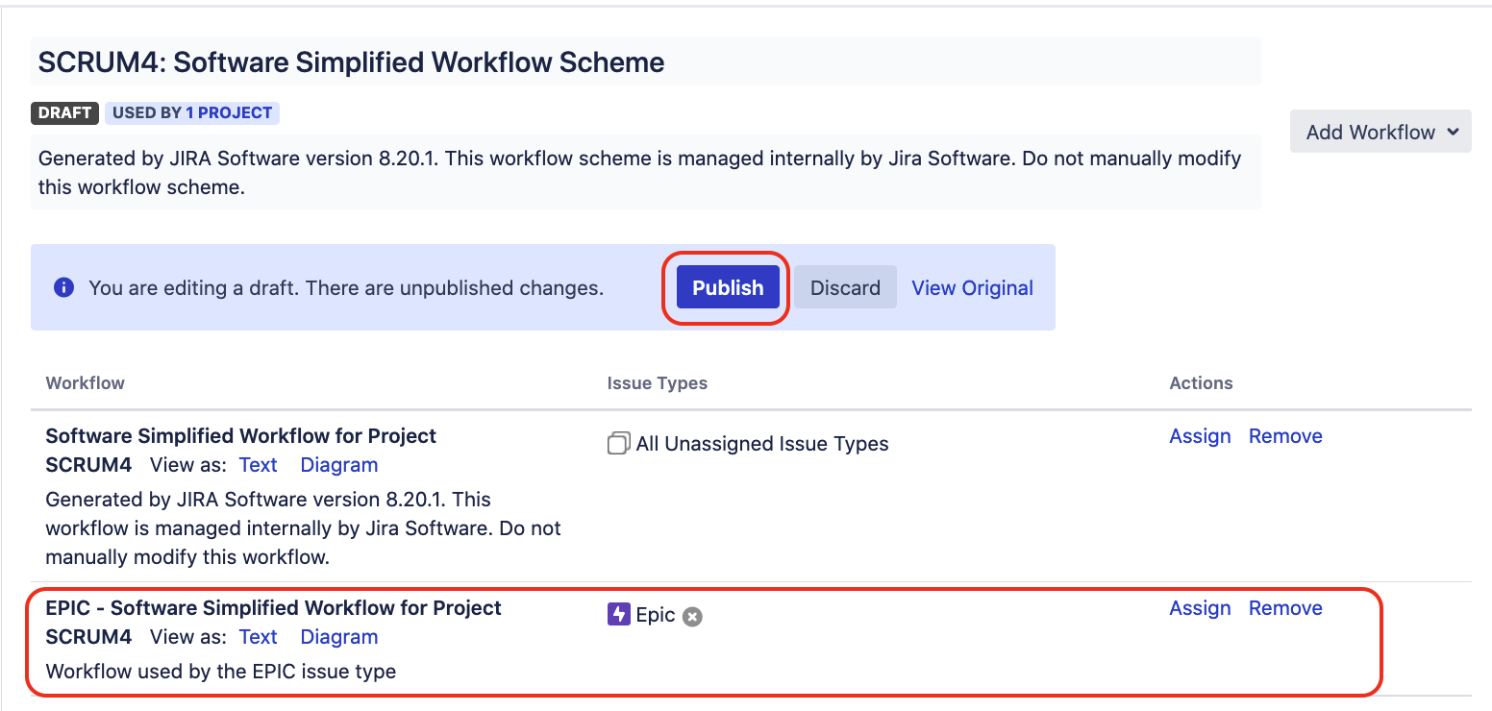This screenshot has height=711, width=1492.
Task: Click 'EPIC - Software Simplified Workflow for Project' name
Action: click(x=273, y=608)
